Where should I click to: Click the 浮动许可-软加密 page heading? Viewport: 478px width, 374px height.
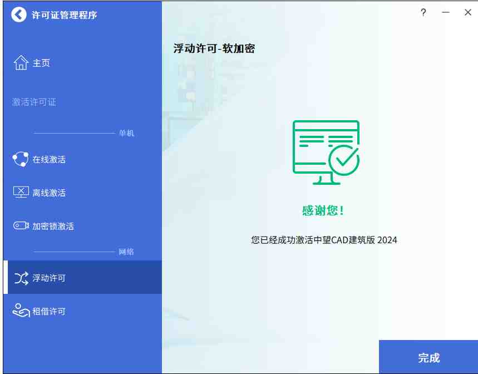pos(213,47)
